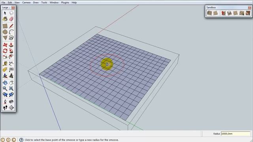Open the View menu
The width and height of the screenshot is (253, 142).
[17, 3]
